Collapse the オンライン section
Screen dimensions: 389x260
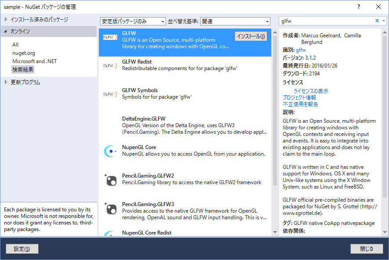(x=5, y=31)
